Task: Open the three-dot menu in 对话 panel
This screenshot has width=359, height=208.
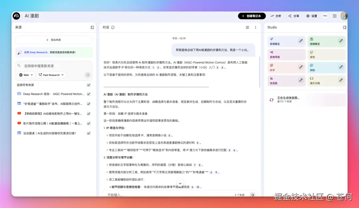Action: click(255, 28)
